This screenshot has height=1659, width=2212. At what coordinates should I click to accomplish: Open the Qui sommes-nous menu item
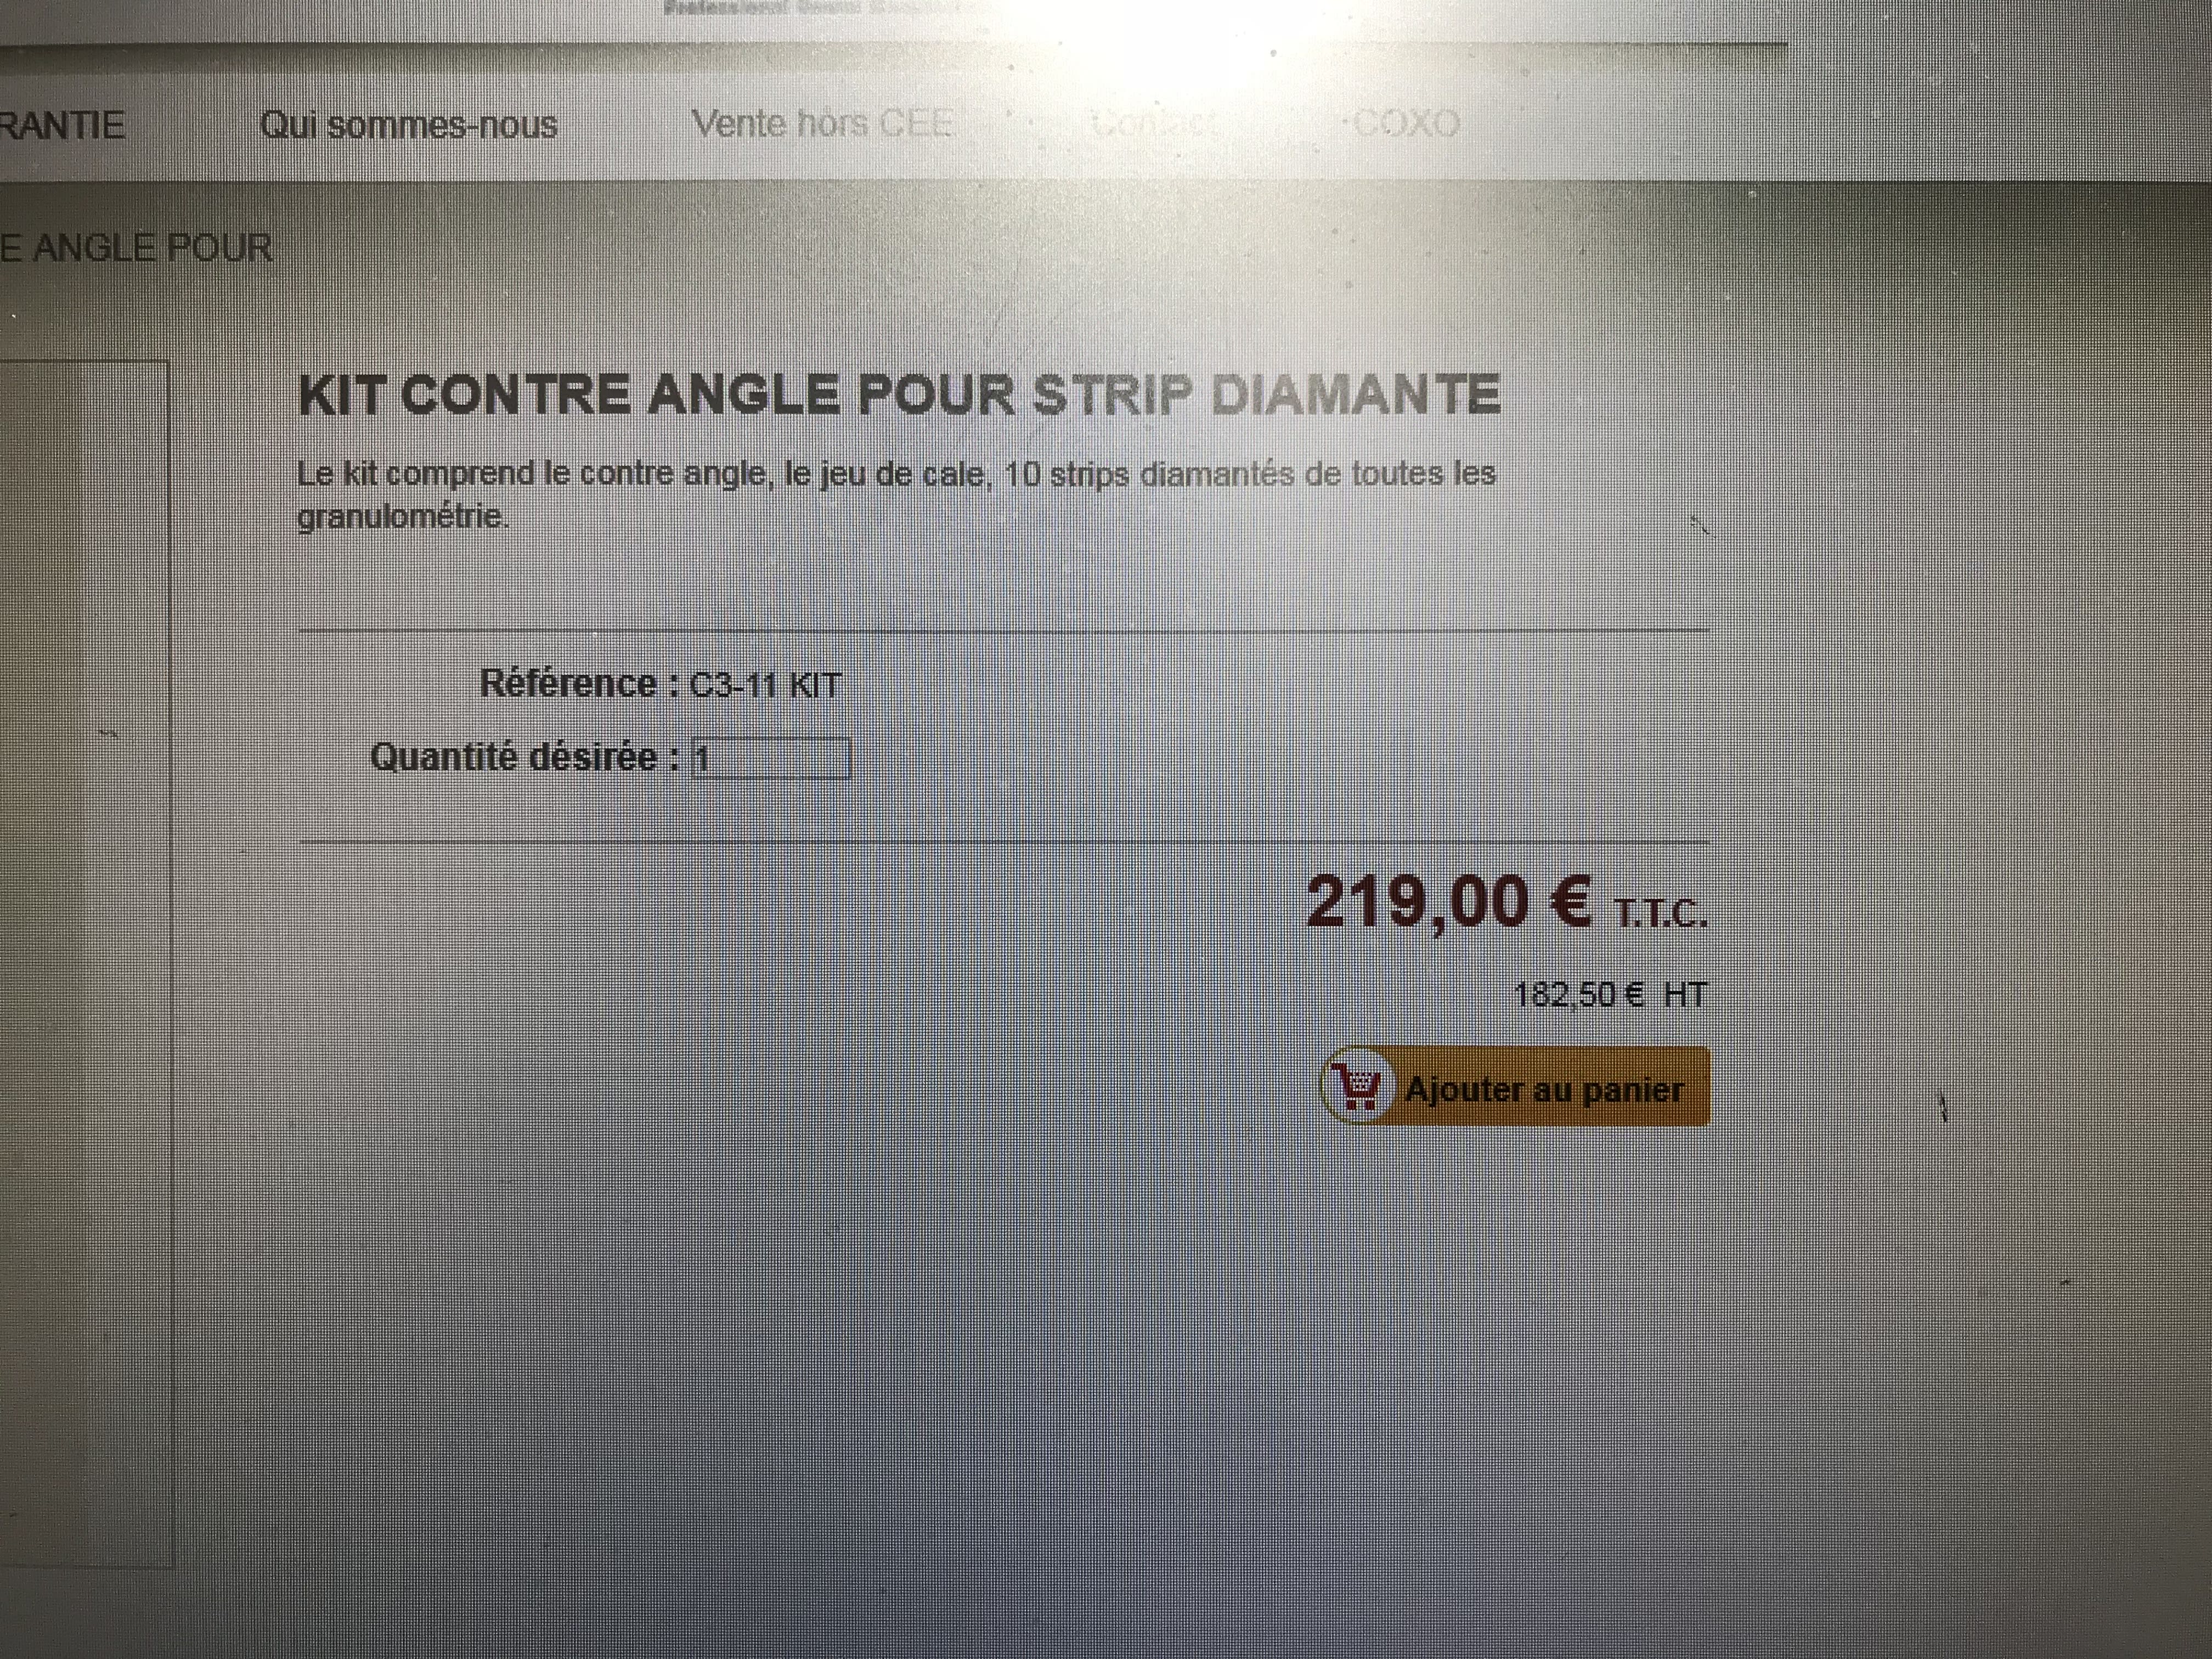[x=408, y=125]
